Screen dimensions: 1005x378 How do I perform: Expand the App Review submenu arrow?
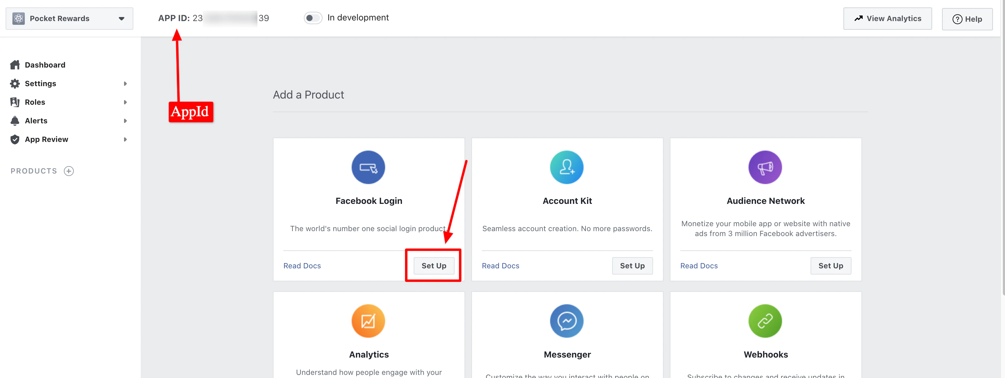(125, 139)
